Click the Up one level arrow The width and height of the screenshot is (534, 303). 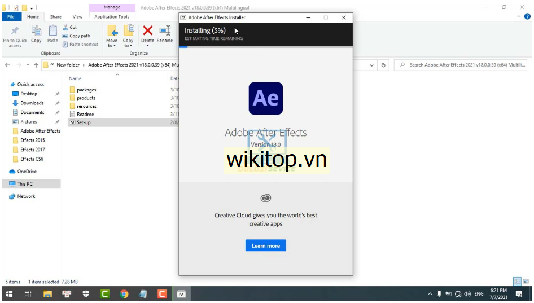pos(36,65)
